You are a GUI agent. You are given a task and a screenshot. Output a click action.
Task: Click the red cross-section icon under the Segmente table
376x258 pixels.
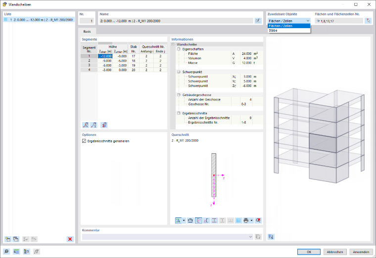coord(104,125)
